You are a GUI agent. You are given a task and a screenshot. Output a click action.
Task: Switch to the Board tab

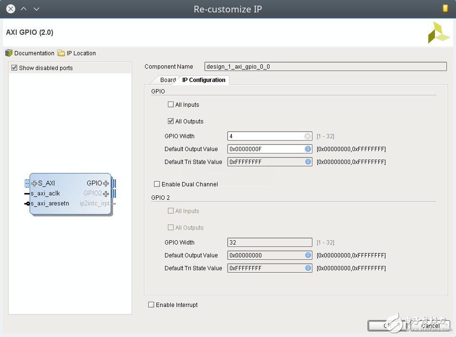pyautogui.click(x=168, y=80)
